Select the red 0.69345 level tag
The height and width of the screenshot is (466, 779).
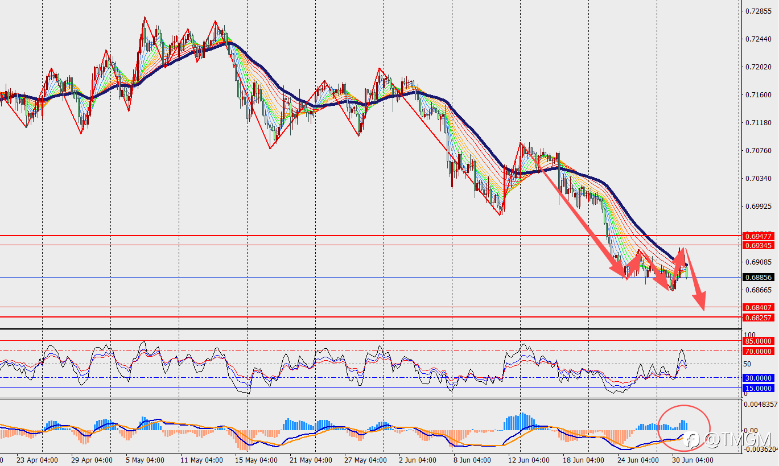(758, 246)
